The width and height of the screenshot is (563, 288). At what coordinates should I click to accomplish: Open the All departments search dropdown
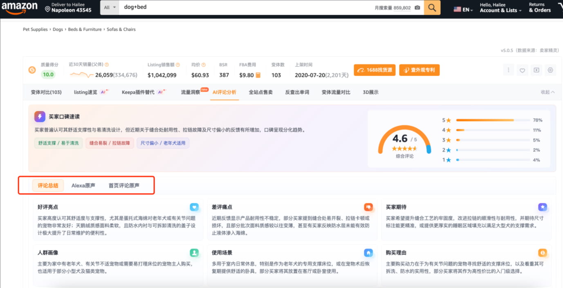pyautogui.click(x=110, y=7)
